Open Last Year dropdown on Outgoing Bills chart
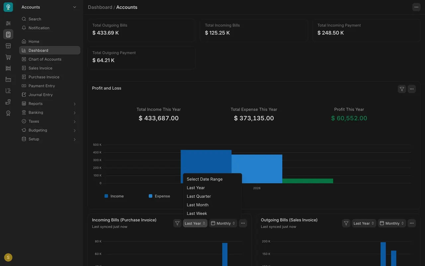This screenshot has height=266, width=425. coord(364,223)
